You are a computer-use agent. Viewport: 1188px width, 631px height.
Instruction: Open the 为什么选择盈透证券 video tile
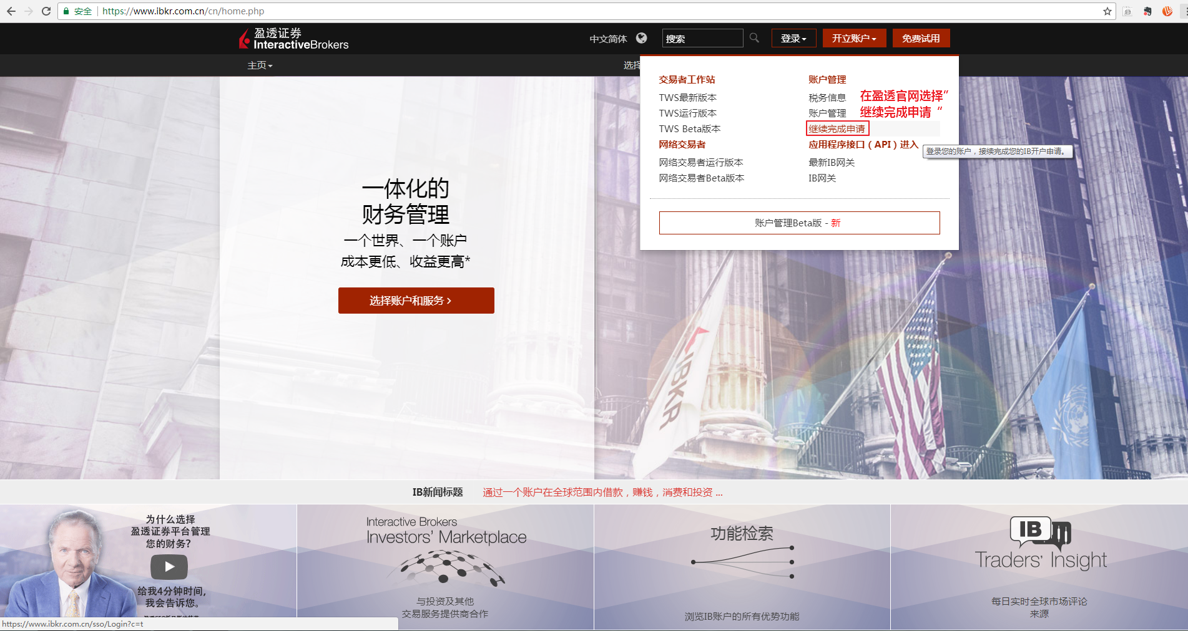148,567
